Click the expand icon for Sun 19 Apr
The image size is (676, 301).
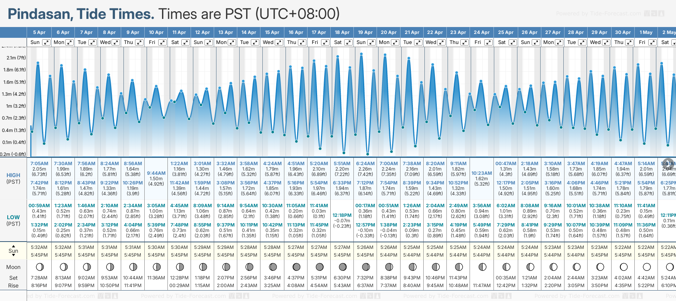[x=372, y=42]
